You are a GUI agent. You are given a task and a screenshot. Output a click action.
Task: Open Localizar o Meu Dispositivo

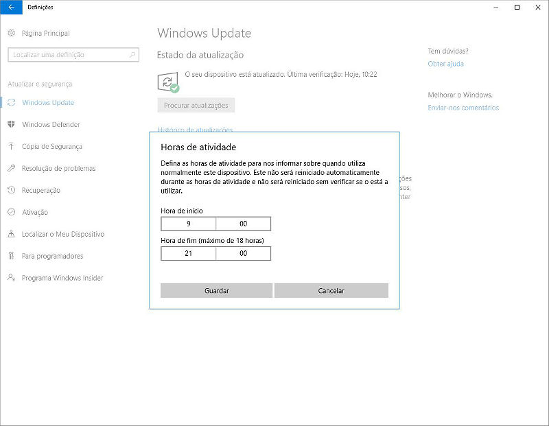63,234
